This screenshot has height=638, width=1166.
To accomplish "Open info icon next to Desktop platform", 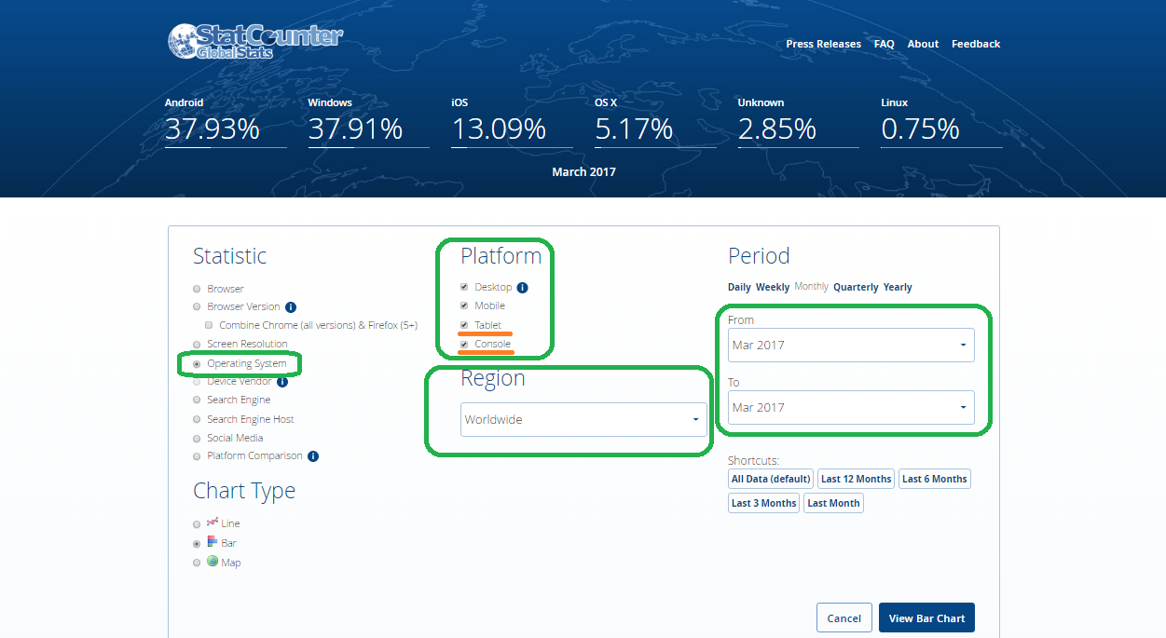I will point(522,288).
